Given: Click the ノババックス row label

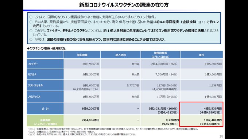Looking at the screenshot, I should 45,97.
